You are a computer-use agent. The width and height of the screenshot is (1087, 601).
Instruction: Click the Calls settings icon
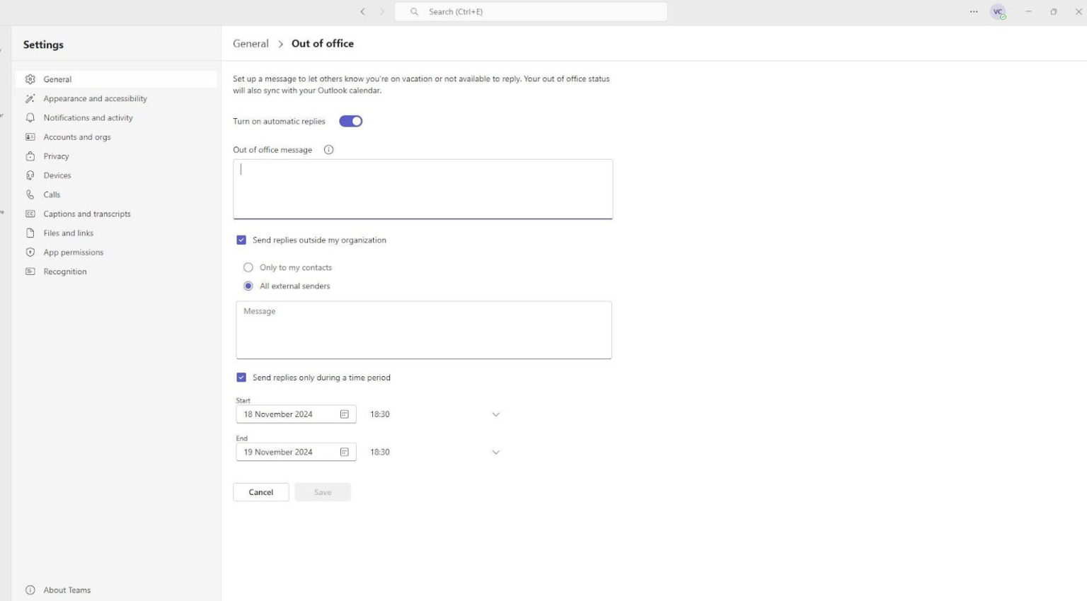pos(29,194)
